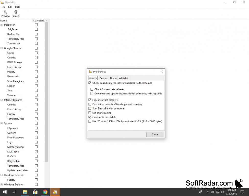249x196 pixels.
Task: Collapse the Deep scan tree group
Action: (x=2, y=25)
